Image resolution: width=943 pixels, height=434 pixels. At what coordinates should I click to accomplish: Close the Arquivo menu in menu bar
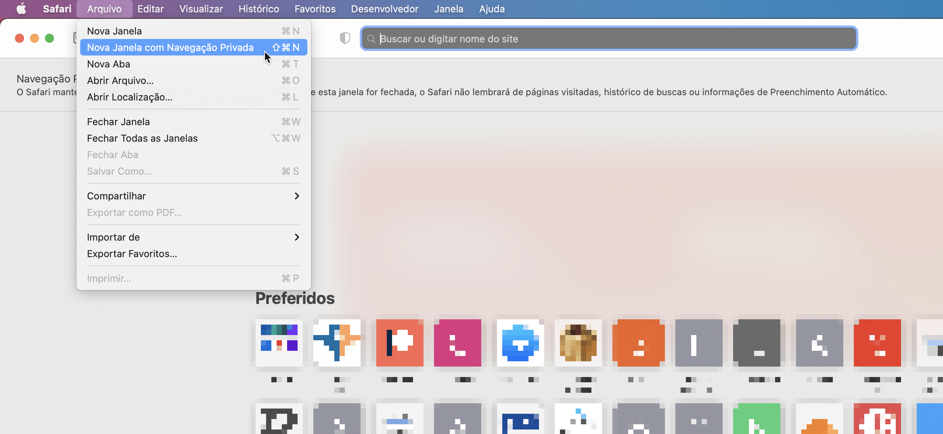(x=104, y=9)
